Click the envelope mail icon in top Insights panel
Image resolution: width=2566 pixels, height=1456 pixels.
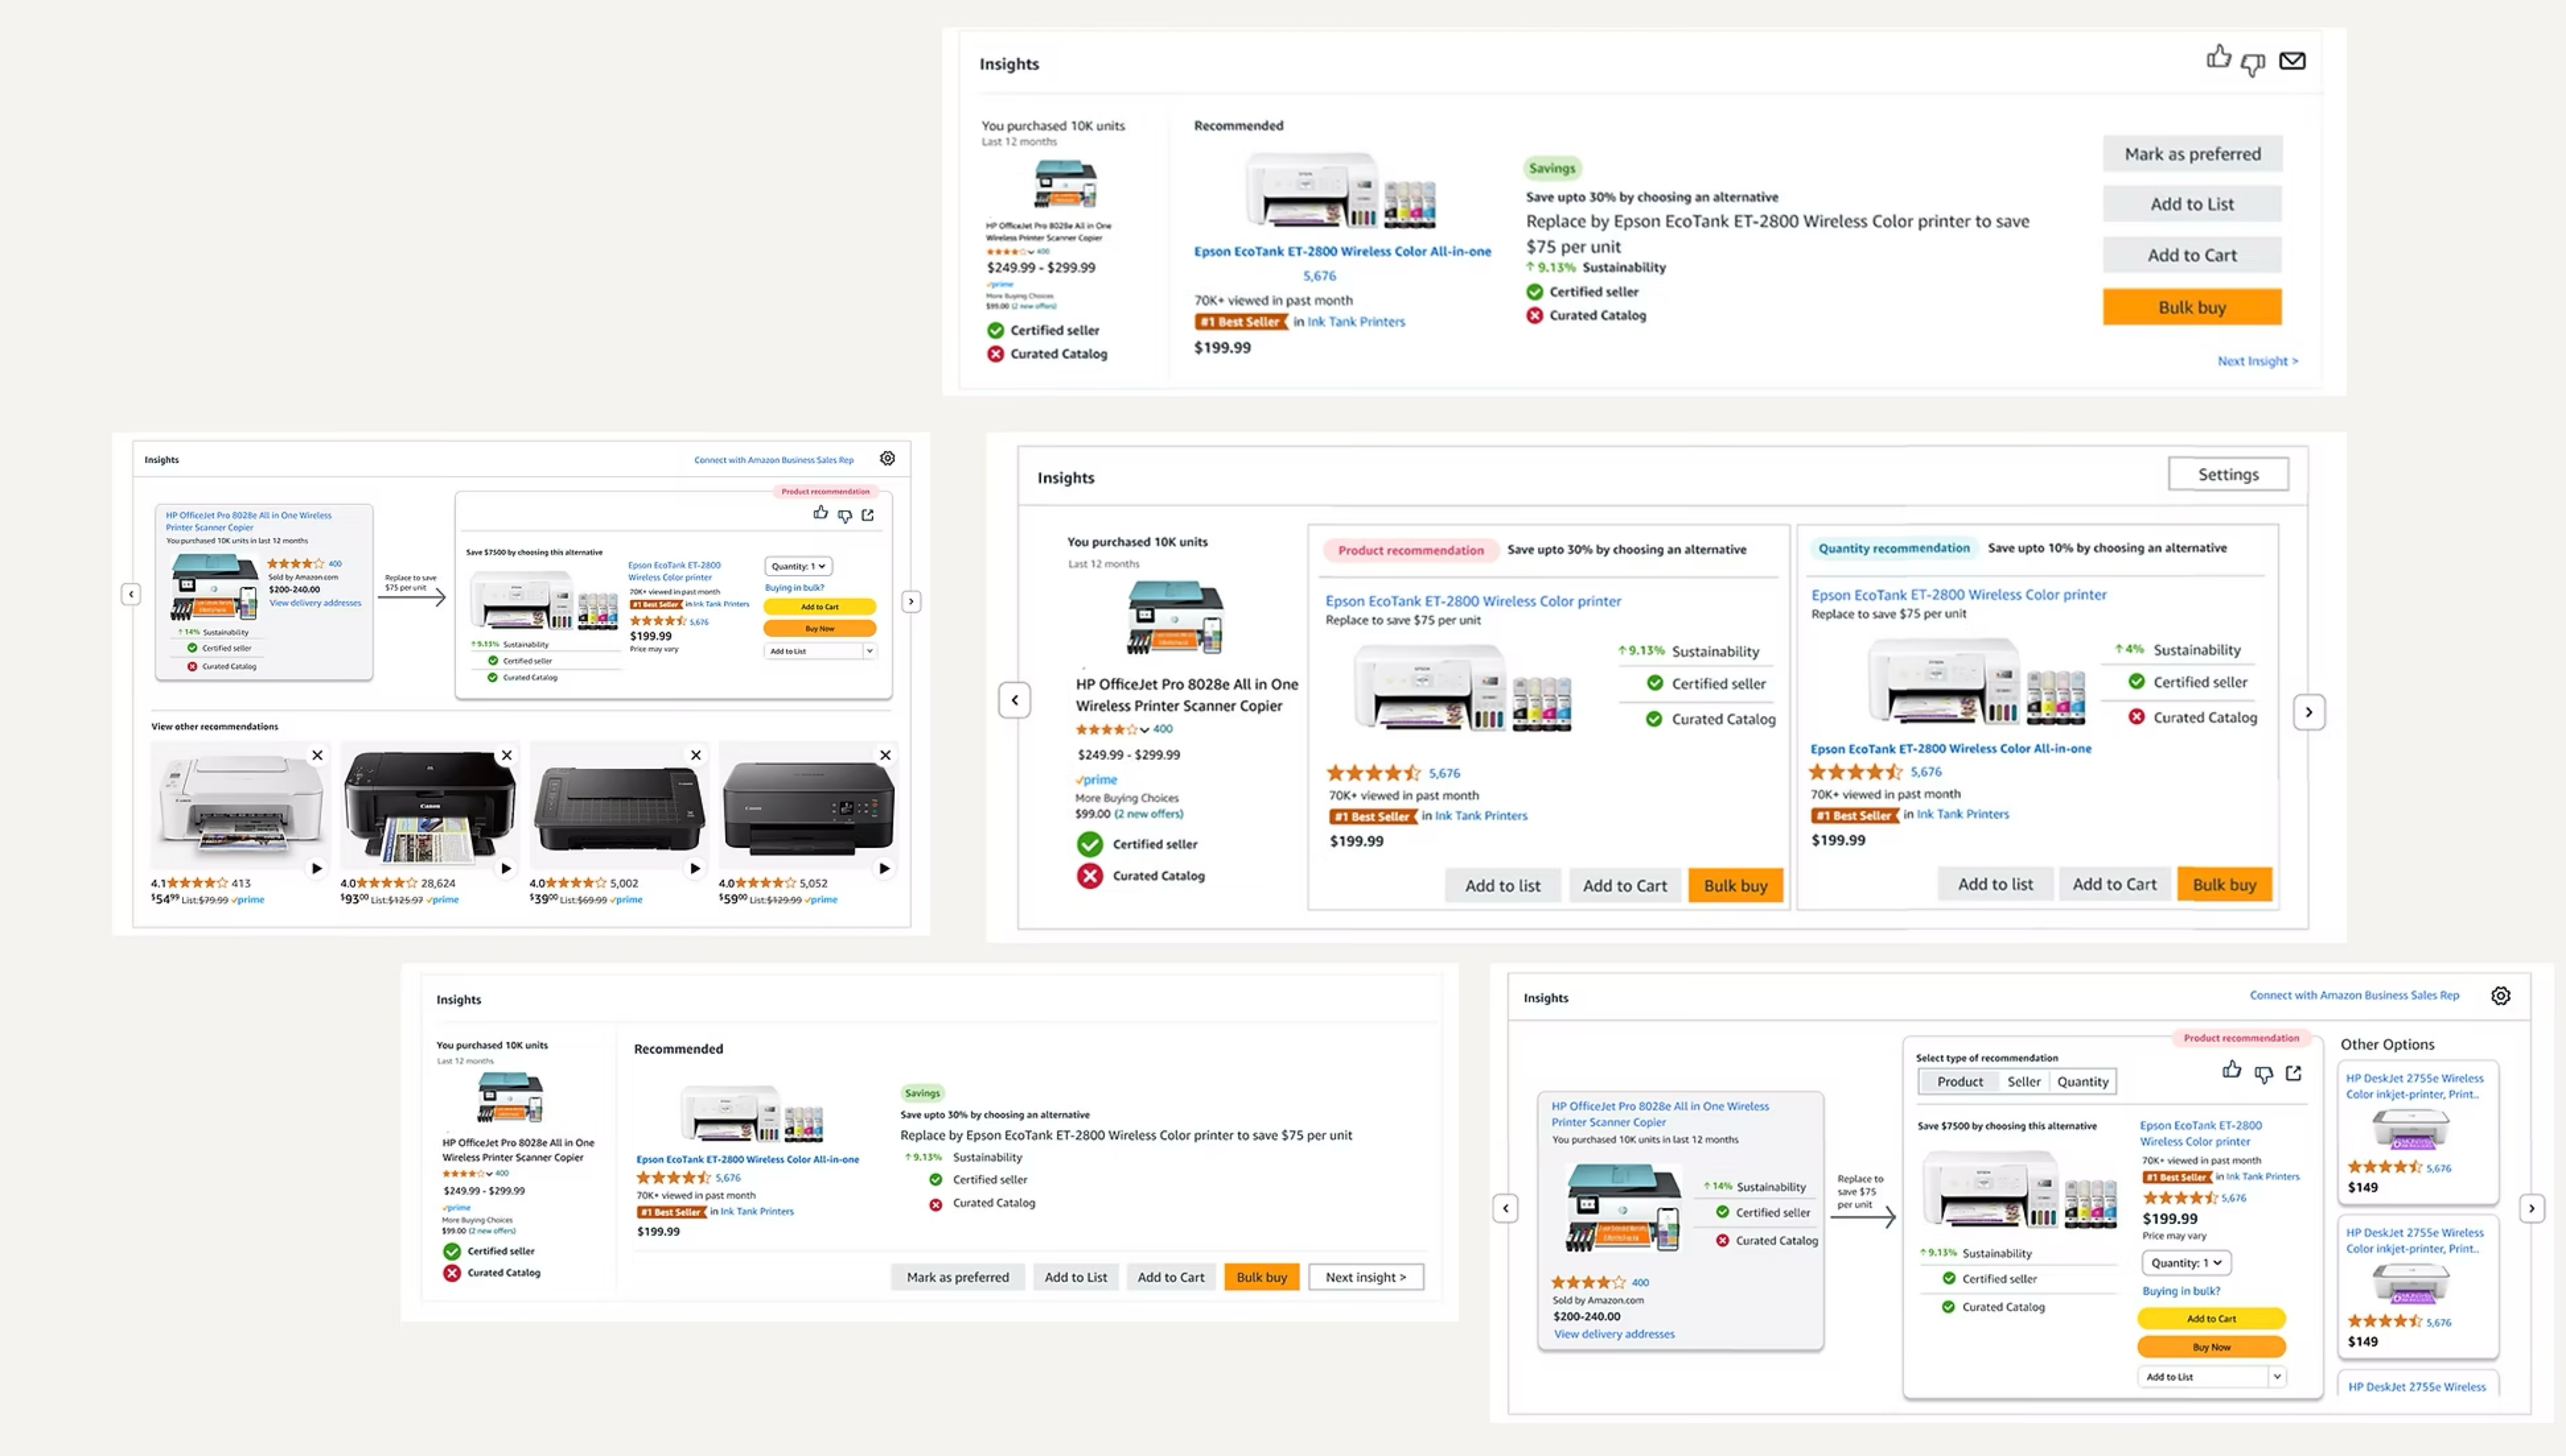2292,61
